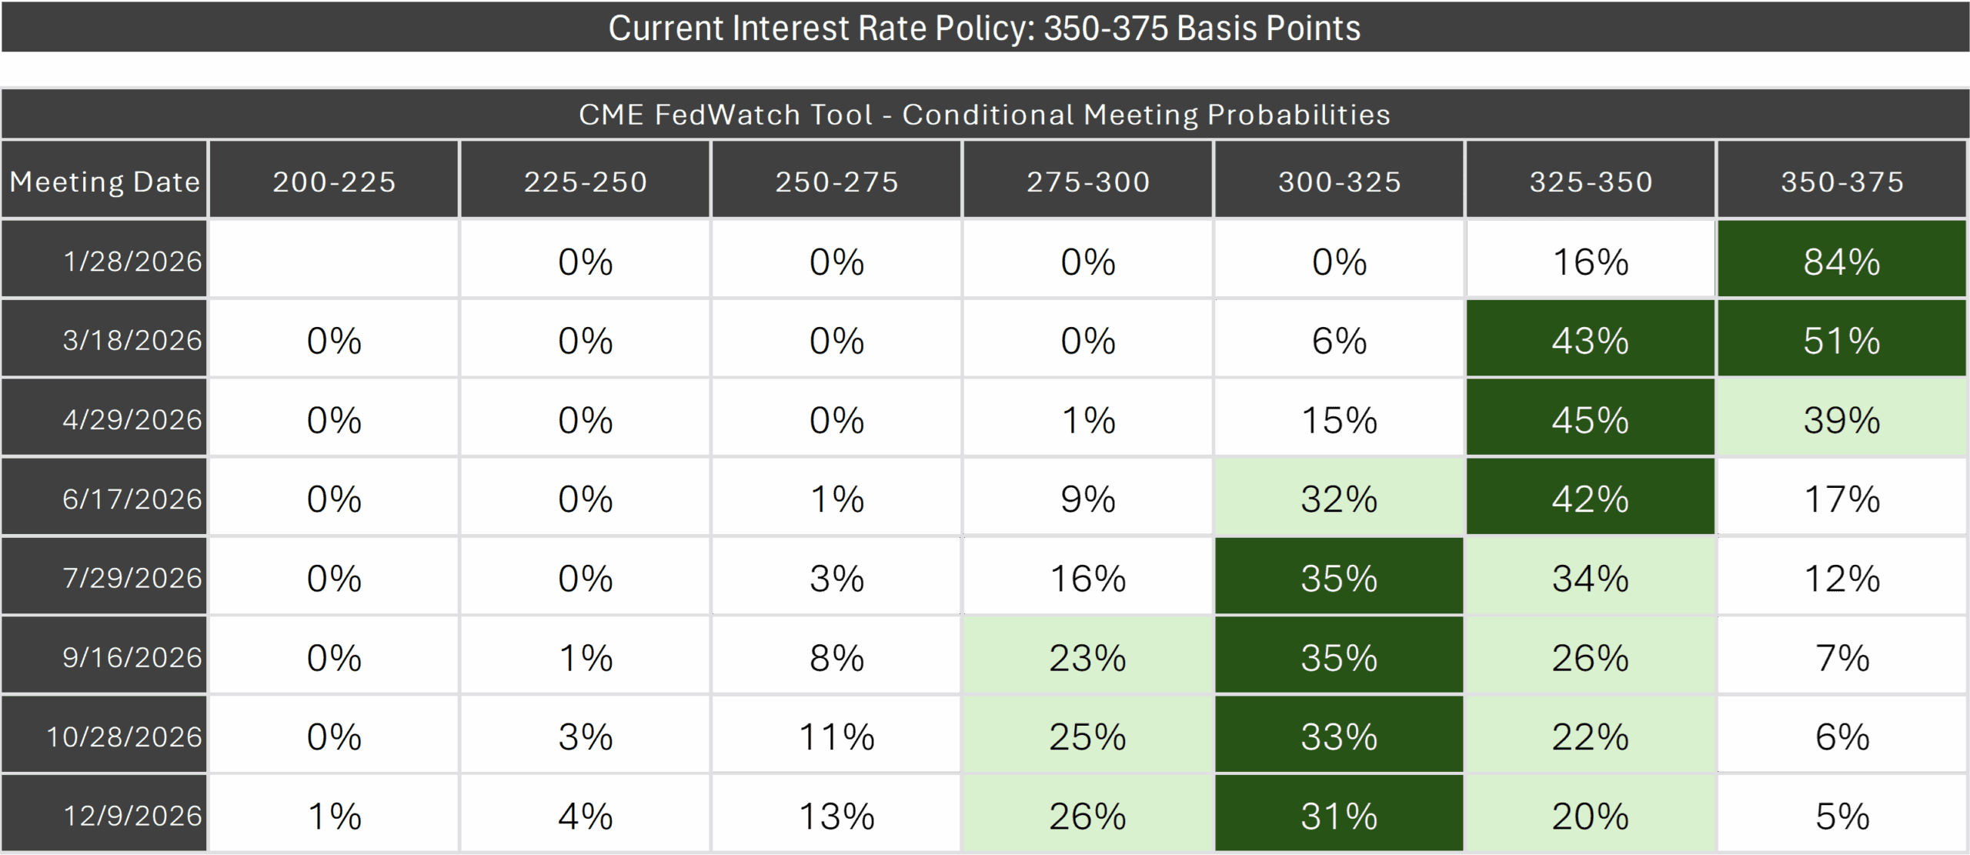Select the 350-375 column header
Viewport: 1970px width, 855px height.
tap(1841, 182)
